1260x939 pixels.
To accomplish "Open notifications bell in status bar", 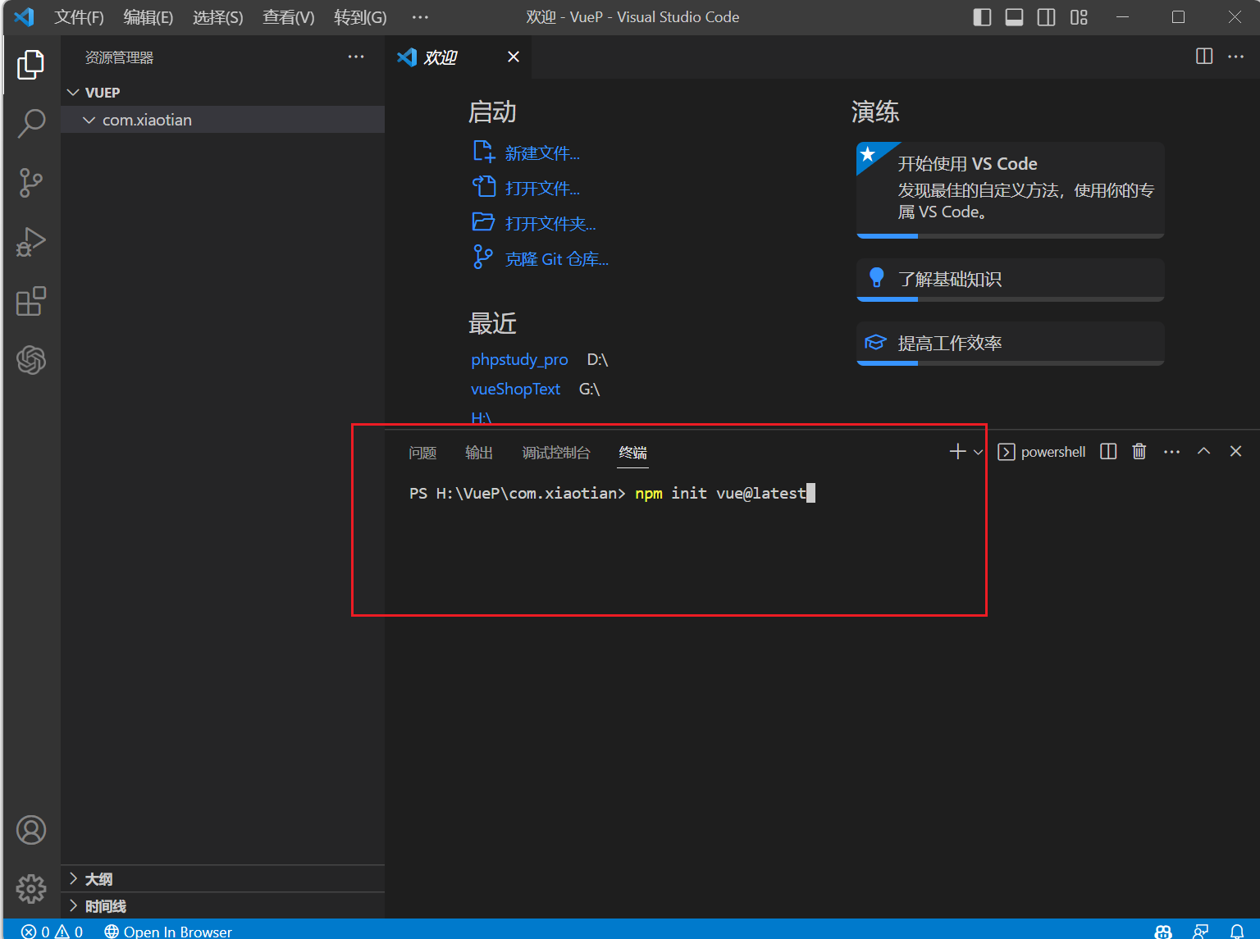I will [x=1237, y=931].
